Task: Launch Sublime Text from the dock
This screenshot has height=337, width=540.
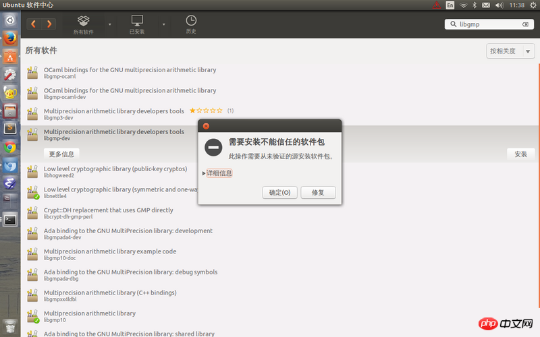Action: click(10, 129)
